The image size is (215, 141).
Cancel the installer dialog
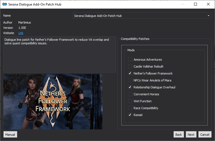(205, 135)
